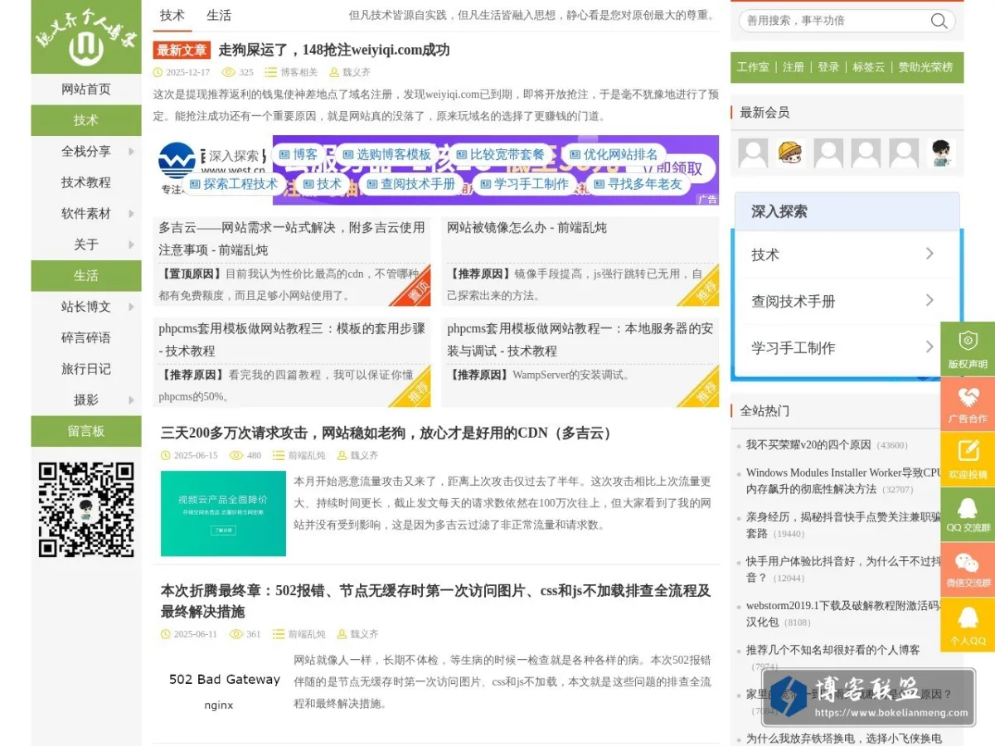This screenshot has width=995, height=746.
Task: Open the 个人QQ icon button
Action: (x=968, y=625)
